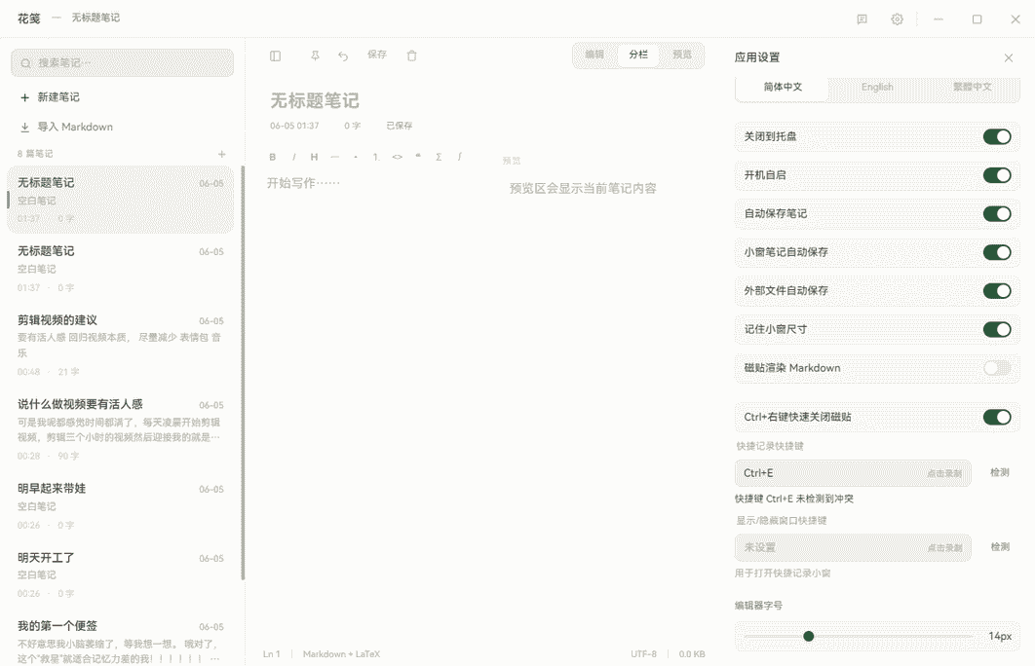Open note 明天开工了
This screenshot has height=666, width=1035.
[x=121, y=575]
